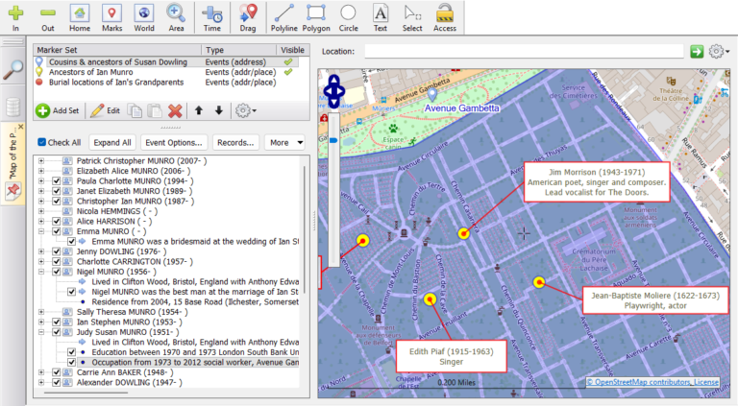Click the Zoom Out toolbar icon

tap(47, 17)
